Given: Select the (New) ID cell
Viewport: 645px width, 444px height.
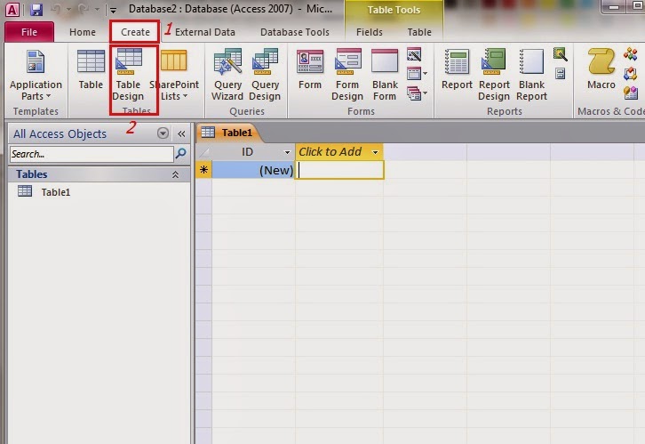Looking at the screenshot, I should pos(253,170).
